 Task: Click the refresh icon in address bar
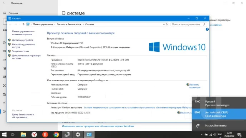167,24
